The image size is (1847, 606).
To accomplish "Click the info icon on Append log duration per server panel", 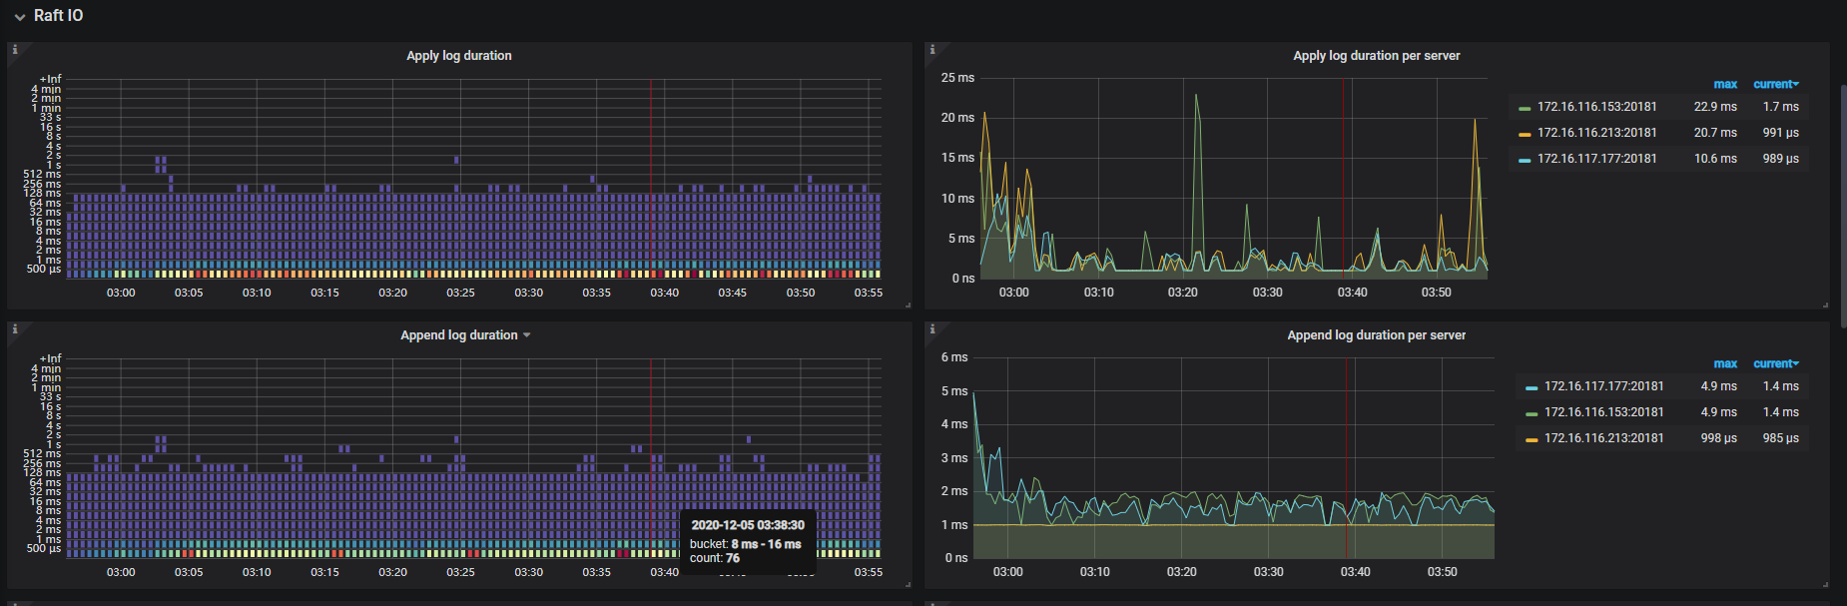I will coord(932,329).
